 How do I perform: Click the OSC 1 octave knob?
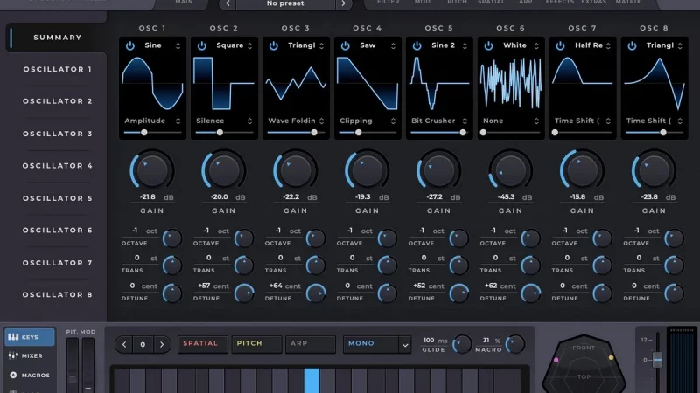coord(172,238)
